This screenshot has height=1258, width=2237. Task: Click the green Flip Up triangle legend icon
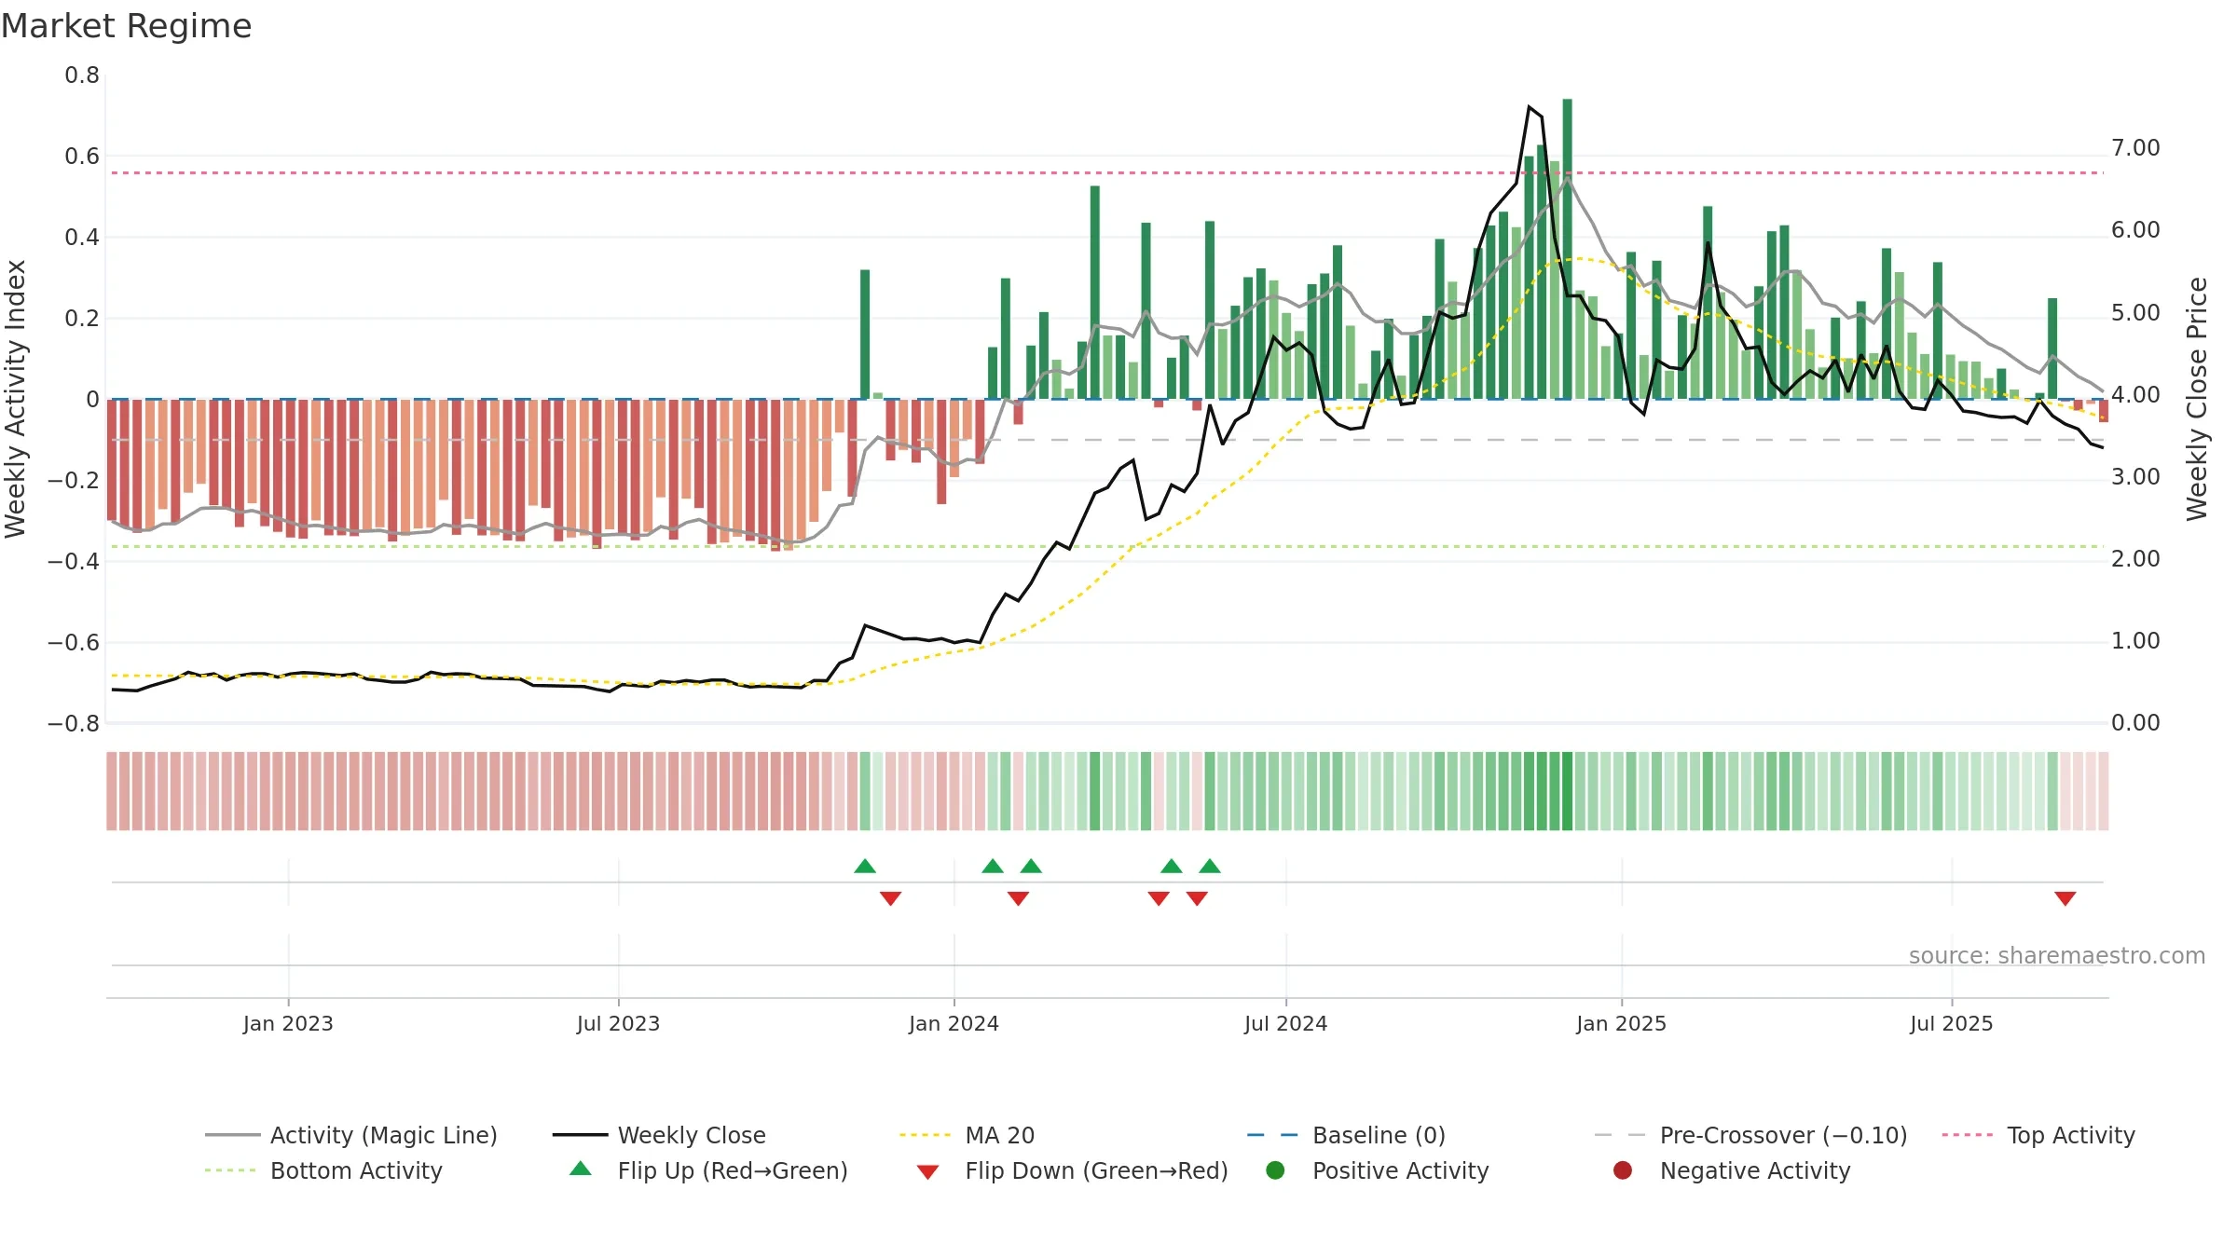(x=581, y=1169)
